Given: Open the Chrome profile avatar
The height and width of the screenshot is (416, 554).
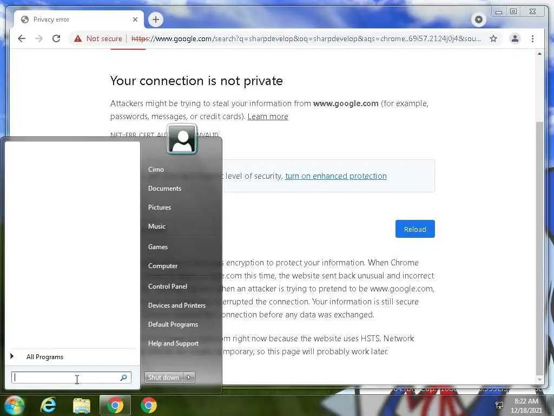Looking at the screenshot, I should tap(515, 38).
